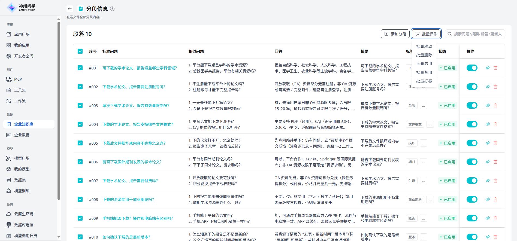Screen dimensions: 517x241
Task: Click the edit icon for row #003
Action: coord(488,105)
